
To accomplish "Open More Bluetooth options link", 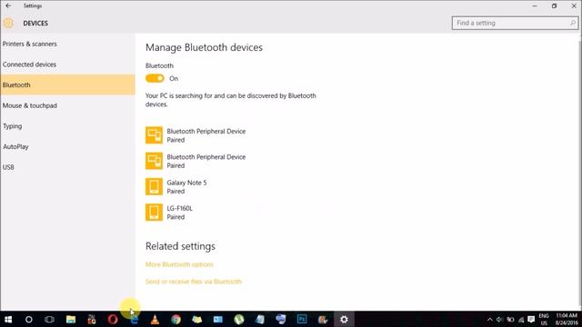I will pos(179,264).
